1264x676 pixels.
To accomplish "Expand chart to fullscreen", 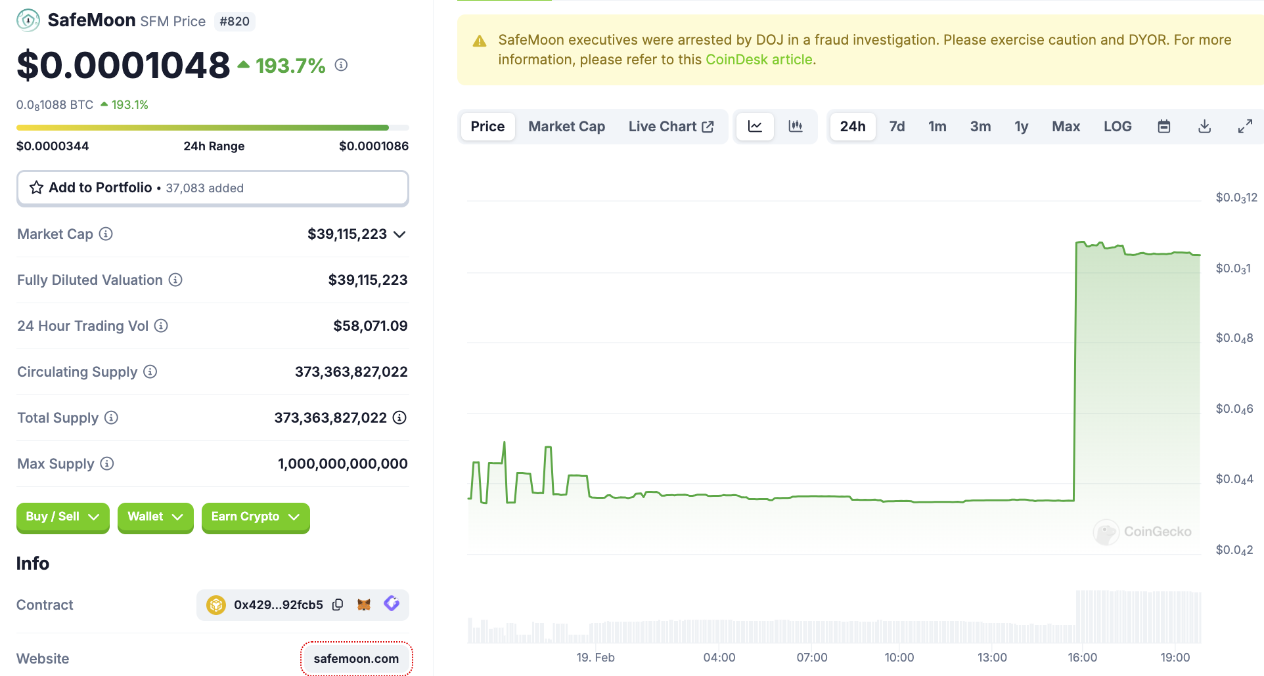I will pyautogui.click(x=1245, y=126).
